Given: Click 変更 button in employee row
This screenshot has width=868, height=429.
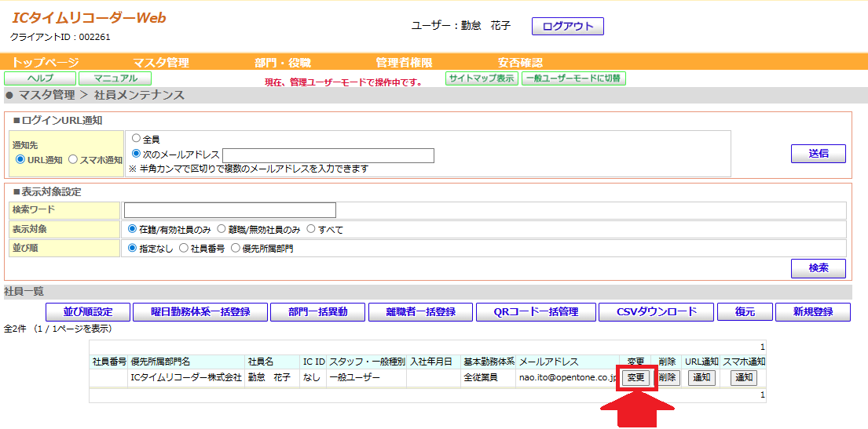Looking at the screenshot, I should point(635,378).
